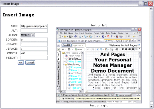Click the key icon in main toolbar

(112, 36)
